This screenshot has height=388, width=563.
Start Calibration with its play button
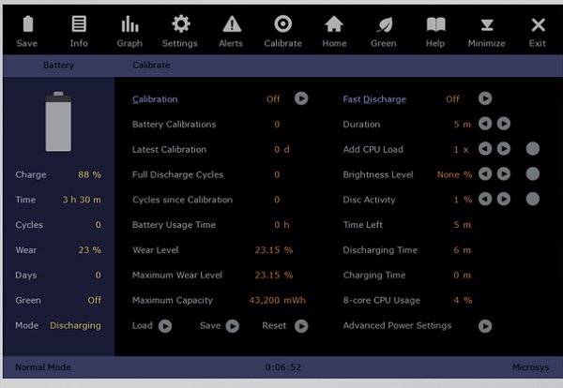[x=301, y=98]
